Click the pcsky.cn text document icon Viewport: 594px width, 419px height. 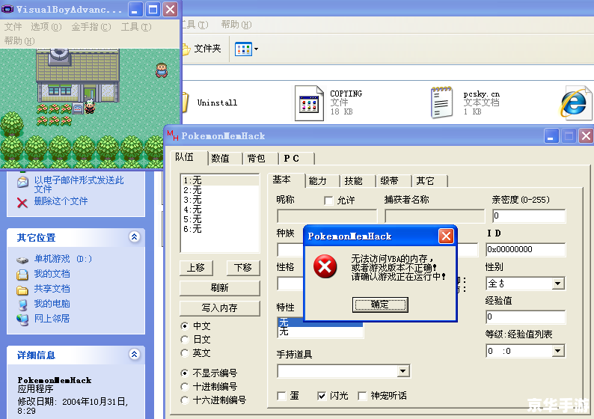click(x=441, y=103)
